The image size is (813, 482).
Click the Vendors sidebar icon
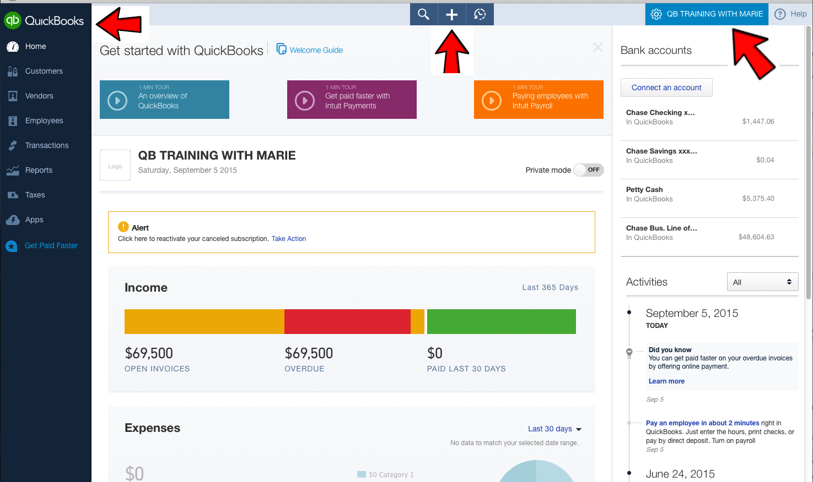(x=13, y=96)
